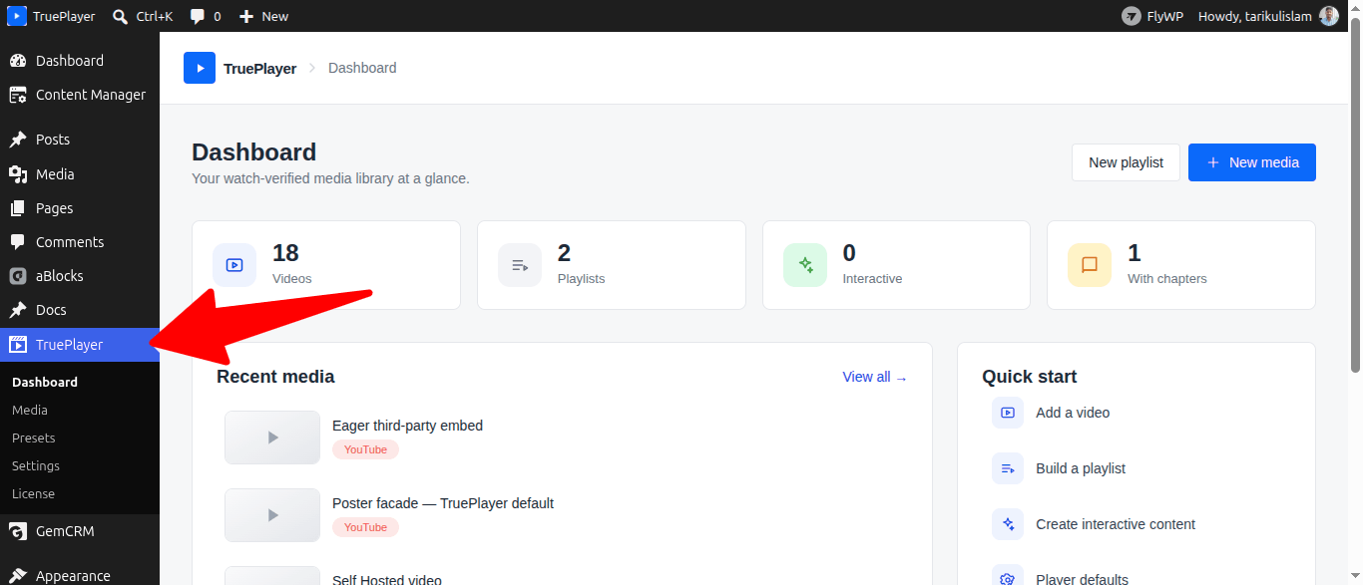Viewport: 1363px width, 585px height.
Task: Click the Videos stat card icon
Action: point(234,265)
